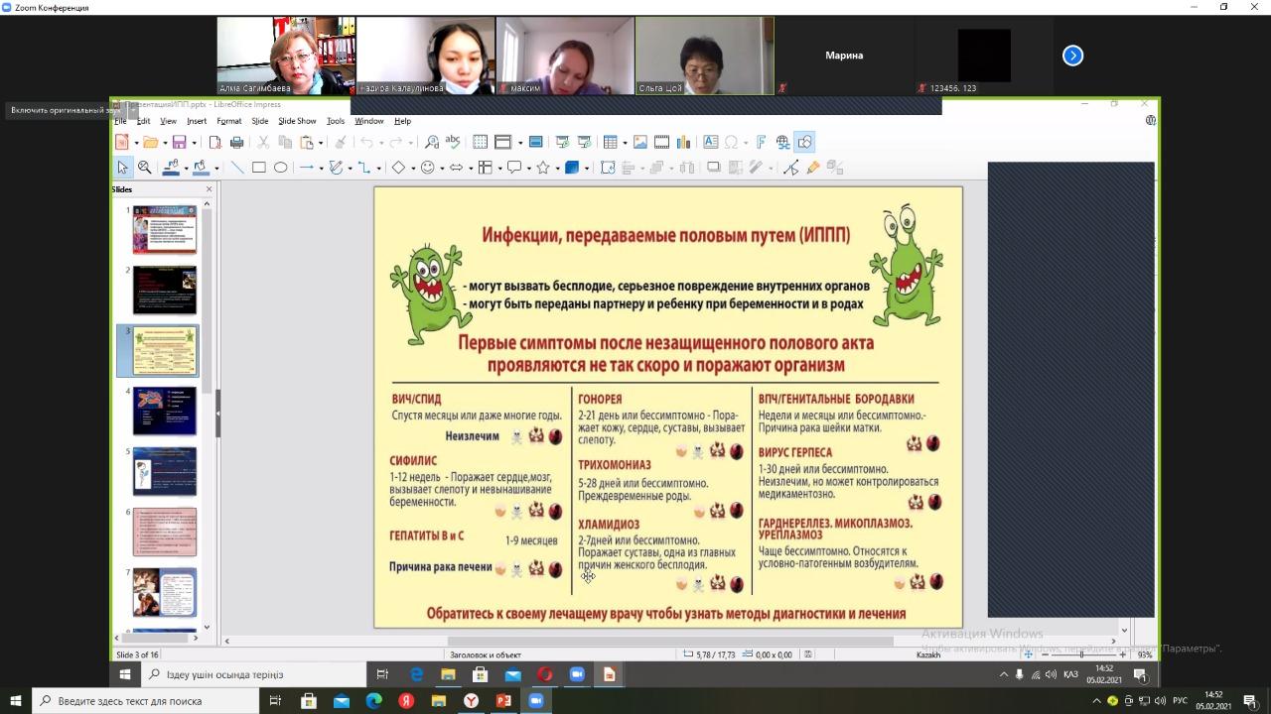Click the Print icon in toolbar
Viewport: 1271px width, 714px height.
[x=236, y=142]
